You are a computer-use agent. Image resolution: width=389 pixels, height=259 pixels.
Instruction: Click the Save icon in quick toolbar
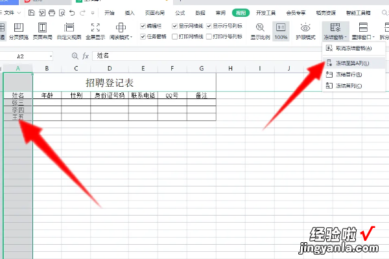point(32,13)
